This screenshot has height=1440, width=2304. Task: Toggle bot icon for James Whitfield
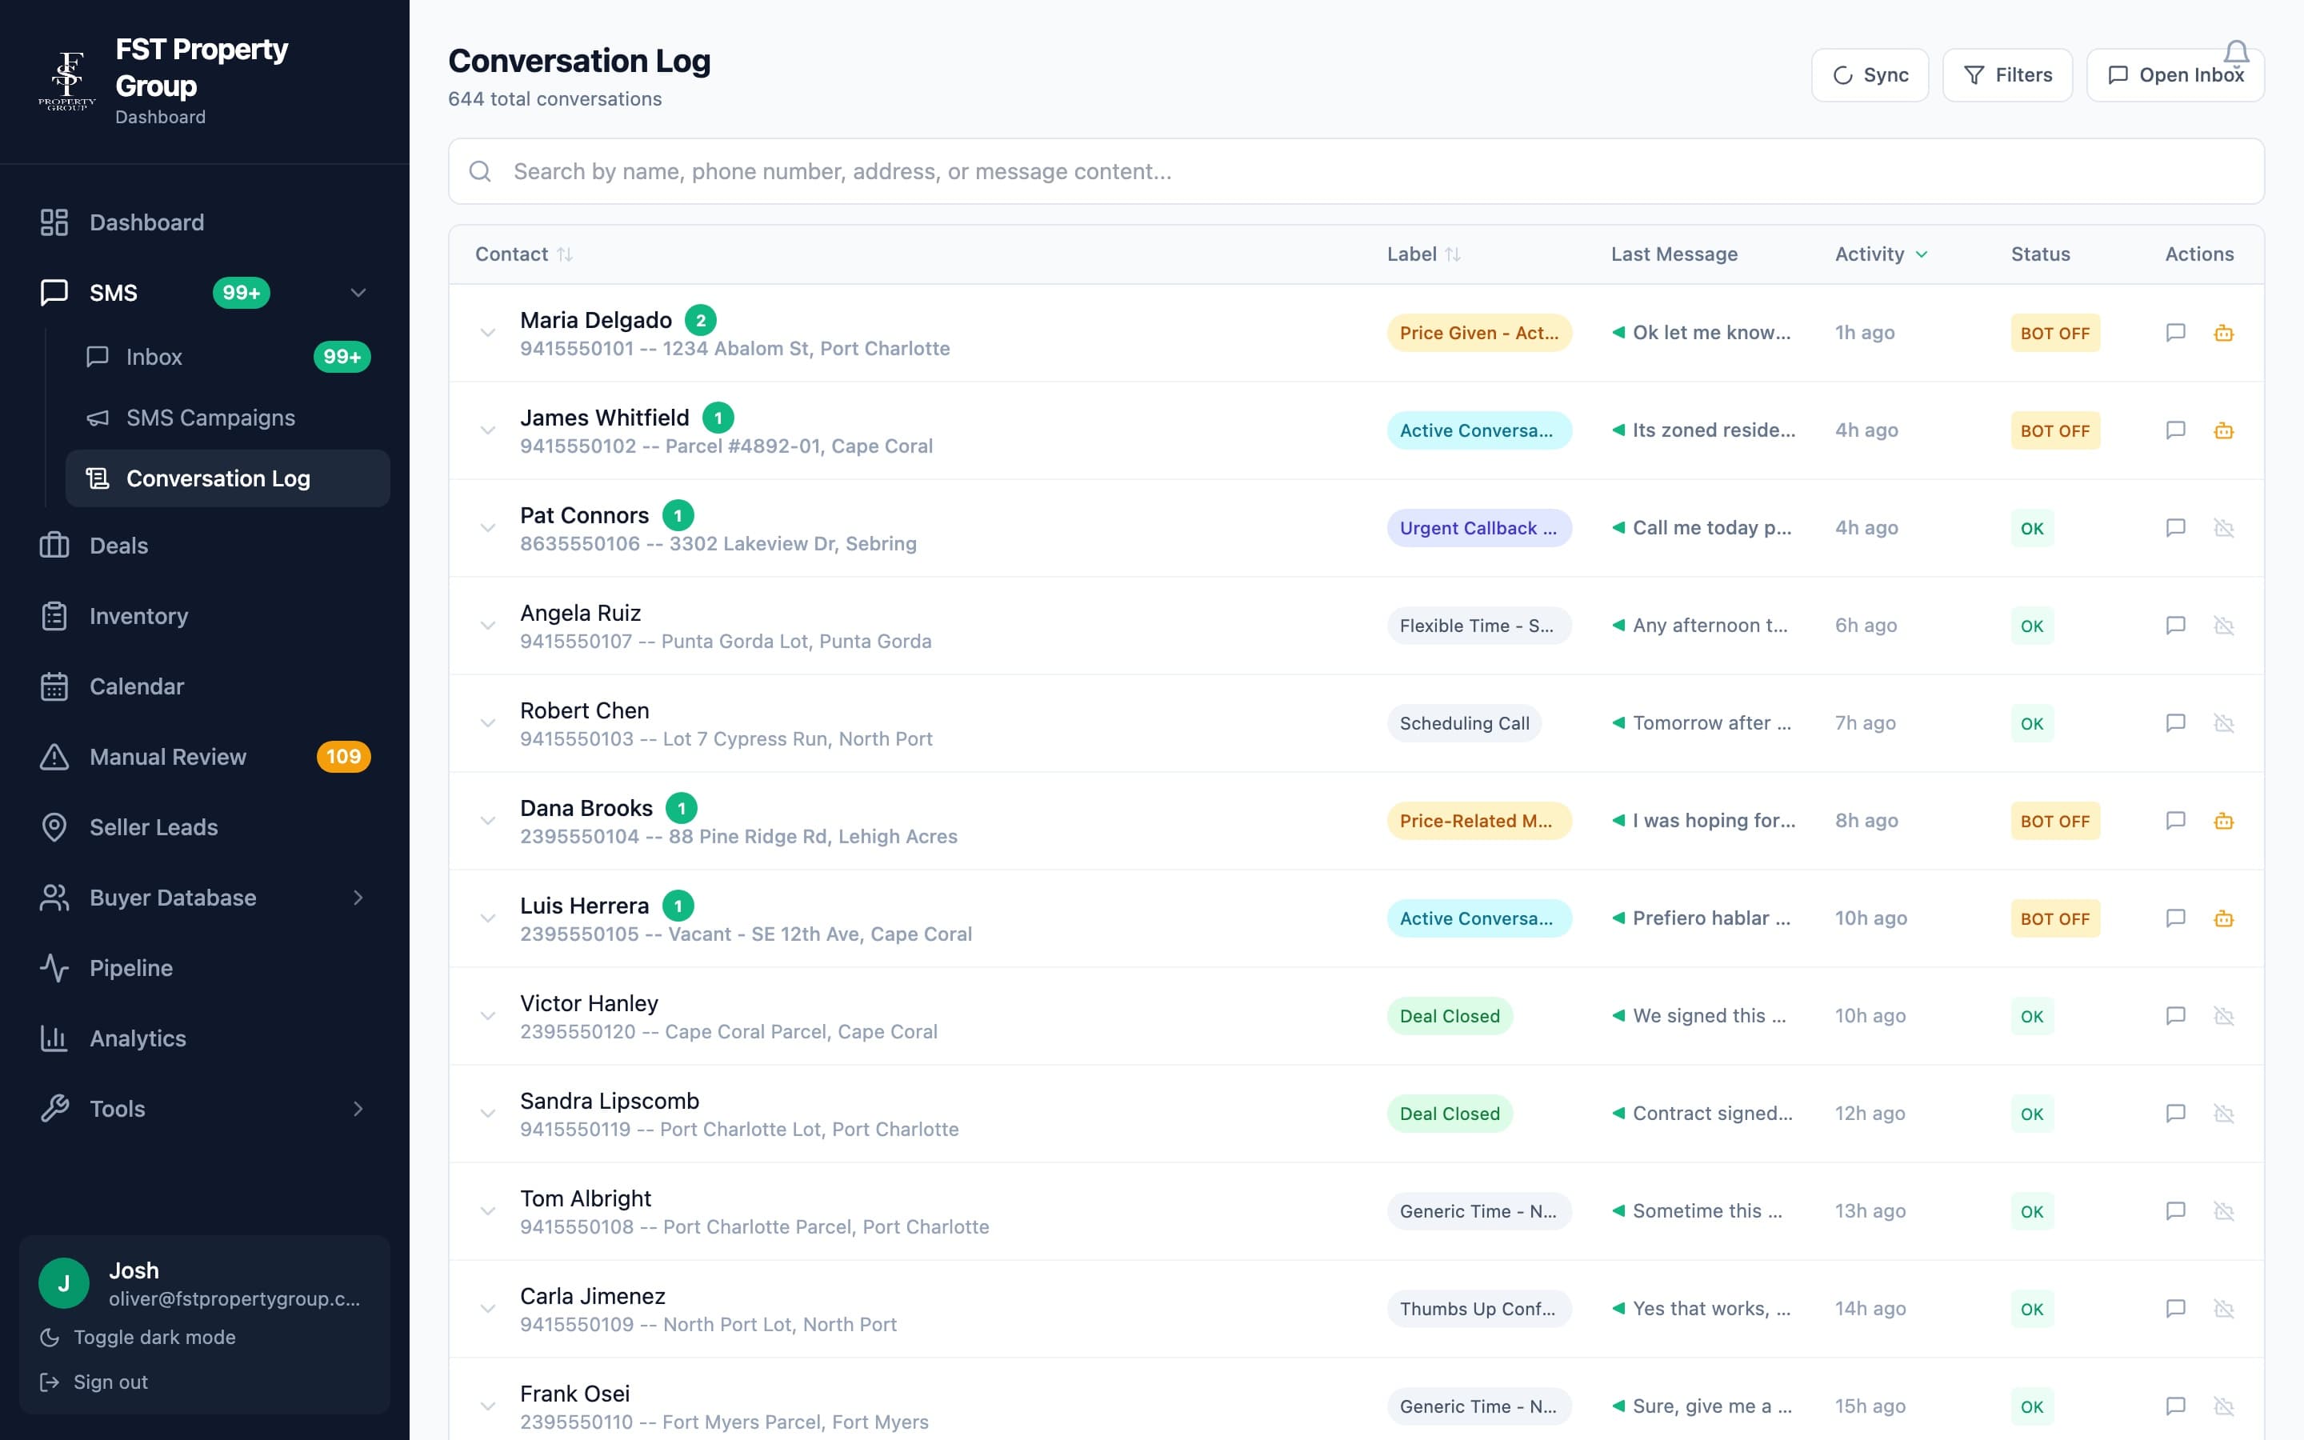(x=2224, y=430)
